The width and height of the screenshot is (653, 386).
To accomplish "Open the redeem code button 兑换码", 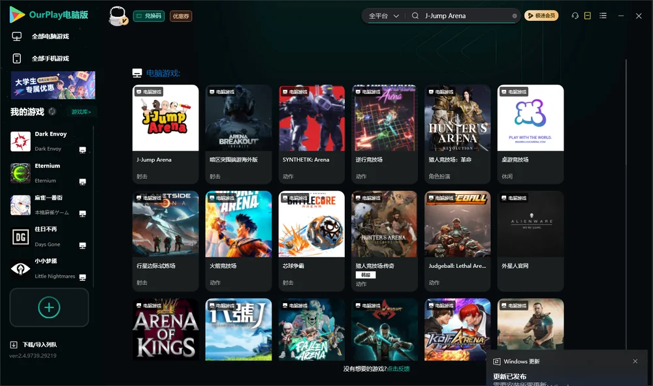I will tap(149, 16).
